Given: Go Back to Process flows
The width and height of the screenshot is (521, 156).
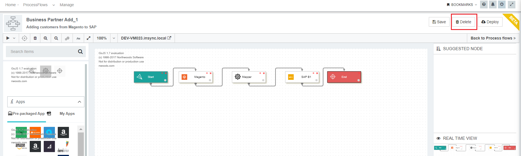Looking at the screenshot, I should 493,38.
